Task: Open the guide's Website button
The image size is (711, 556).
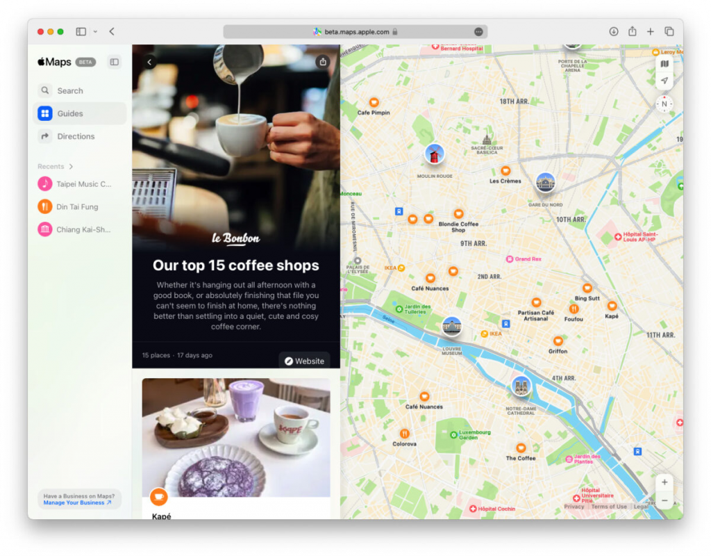Action: pyautogui.click(x=303, y=361)
